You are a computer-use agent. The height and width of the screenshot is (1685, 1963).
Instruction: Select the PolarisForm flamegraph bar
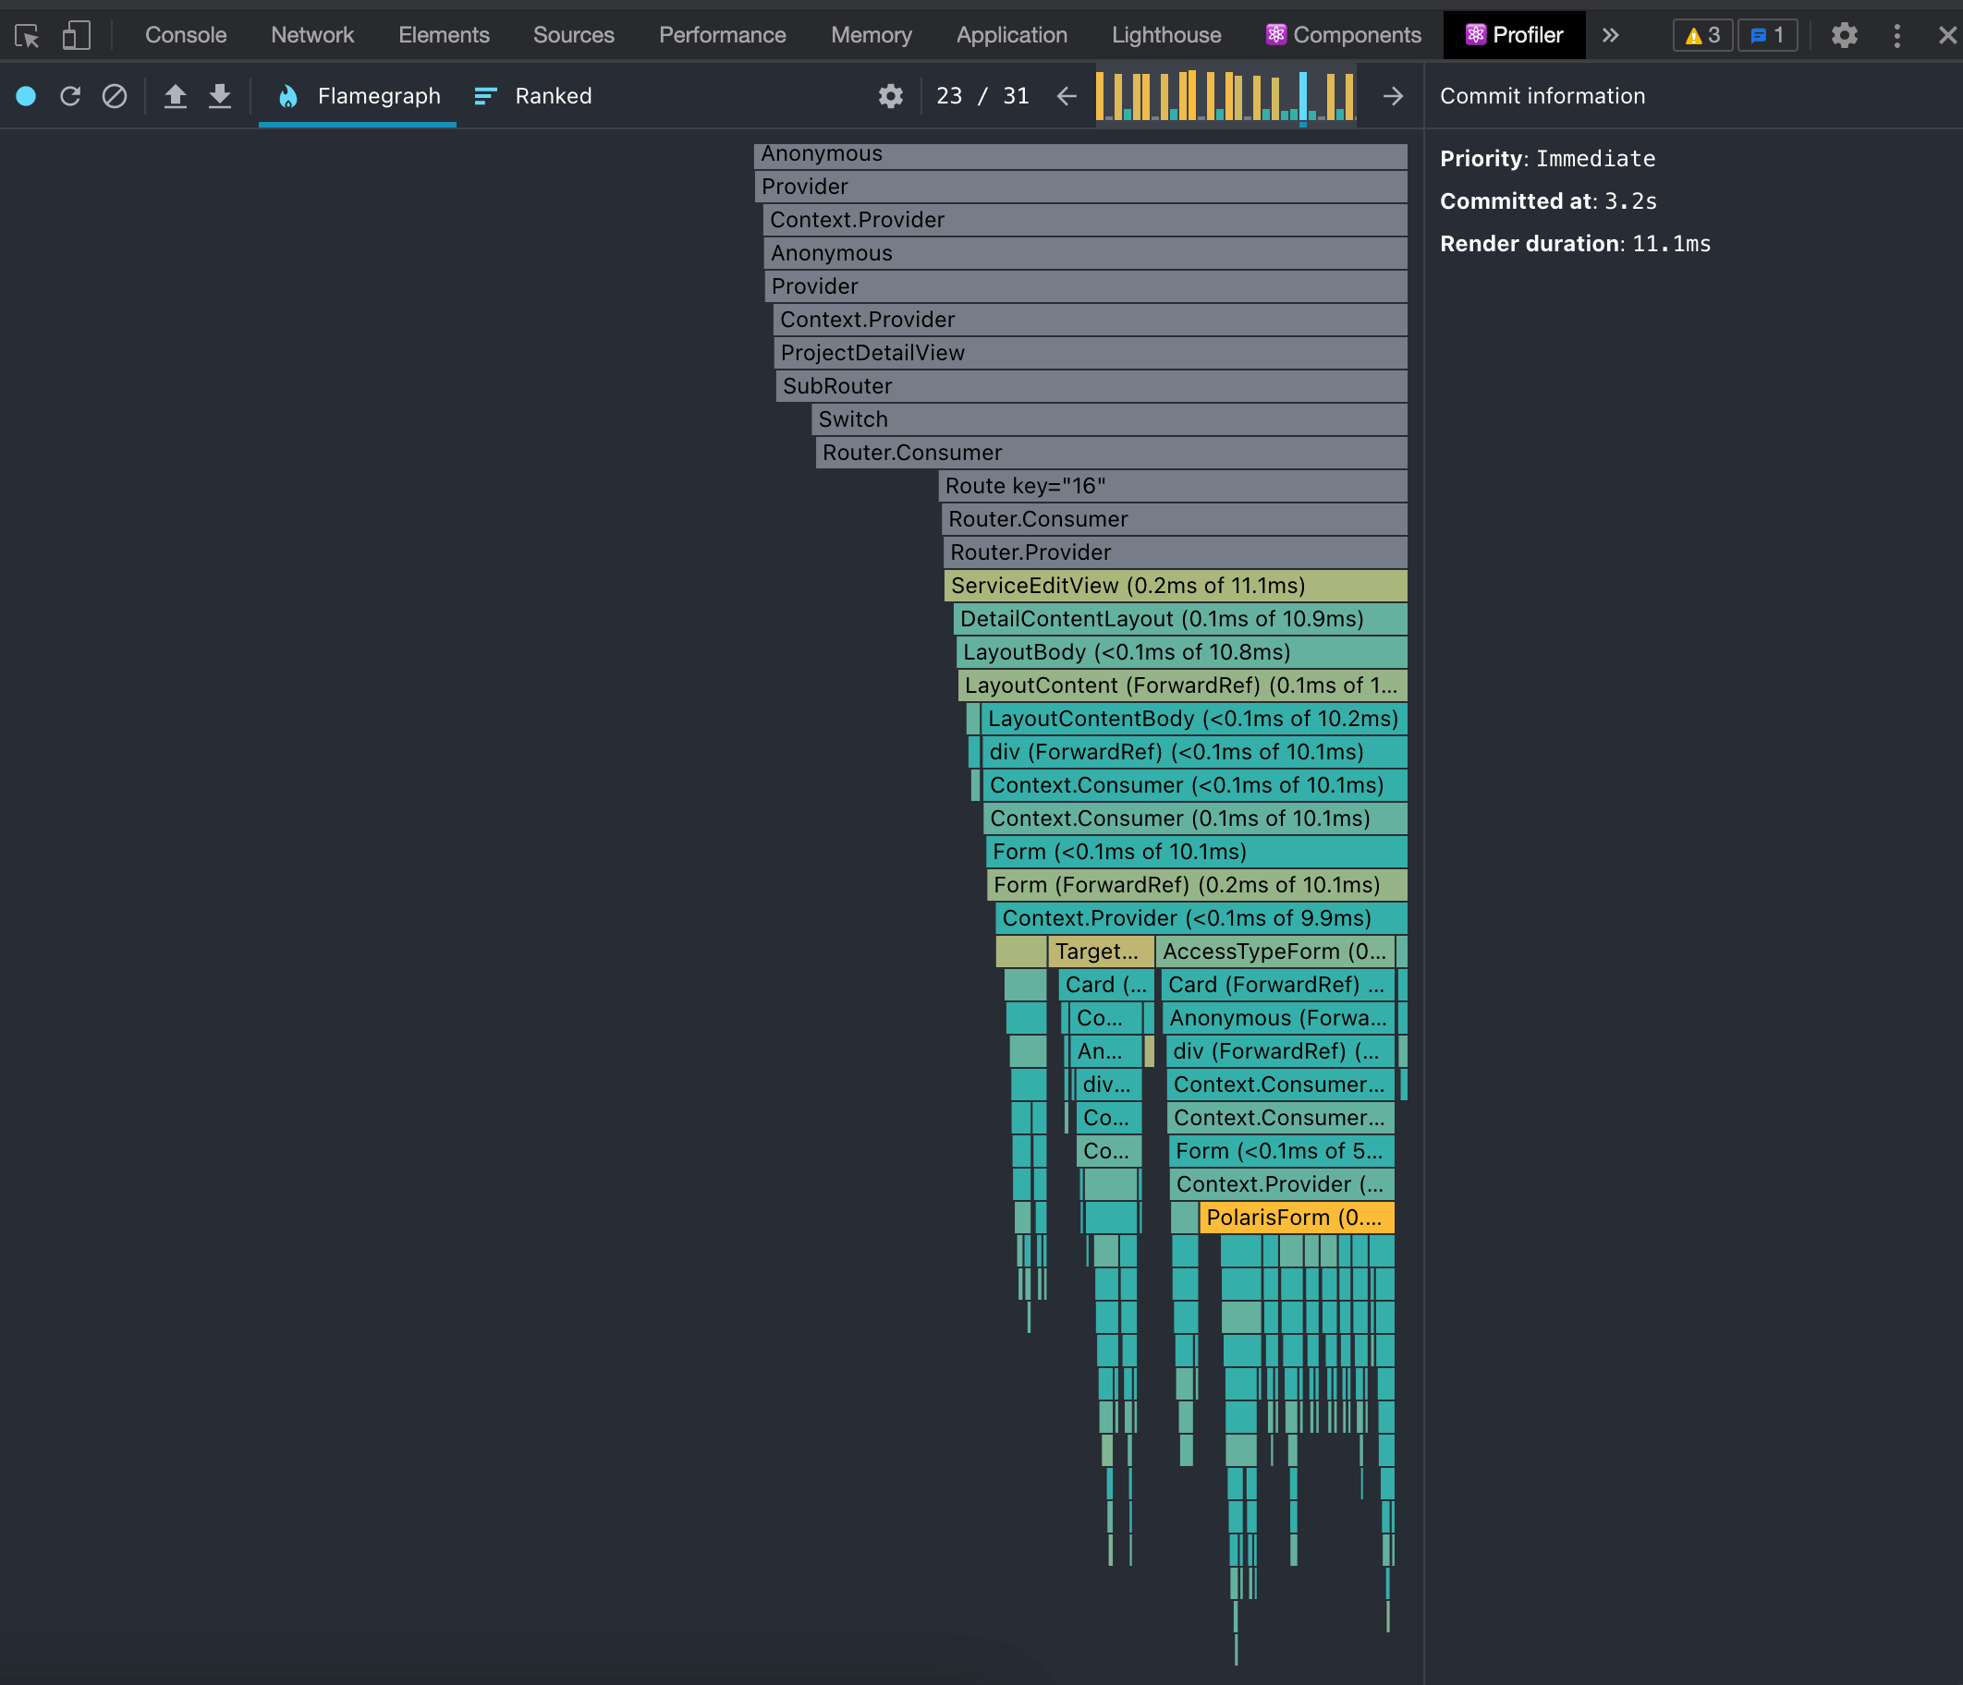point(1296,1218)
